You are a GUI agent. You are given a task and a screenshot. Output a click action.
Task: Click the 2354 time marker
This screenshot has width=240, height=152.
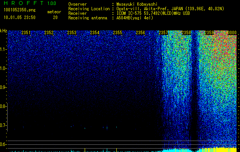click(95, 33)
